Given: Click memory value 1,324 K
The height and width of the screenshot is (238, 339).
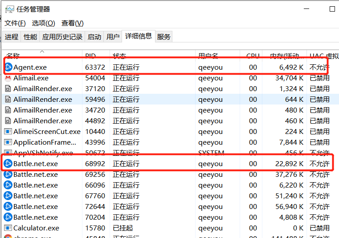Looking at the screenshot, I should pos(291,88).
